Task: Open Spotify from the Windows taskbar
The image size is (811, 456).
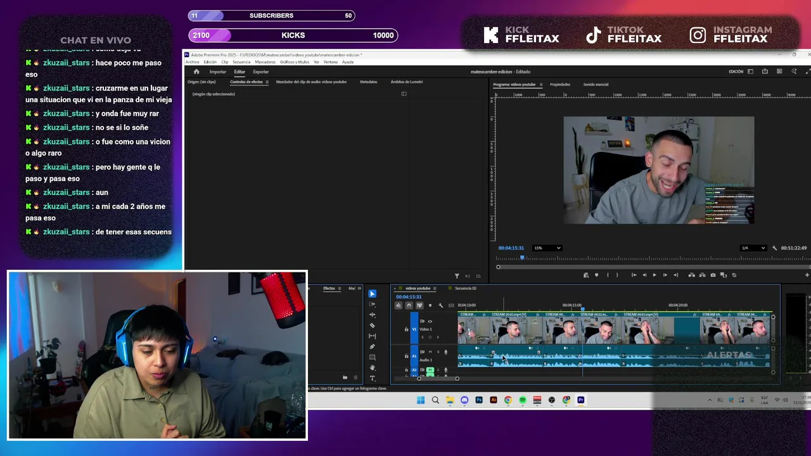Action: [523, 400]
